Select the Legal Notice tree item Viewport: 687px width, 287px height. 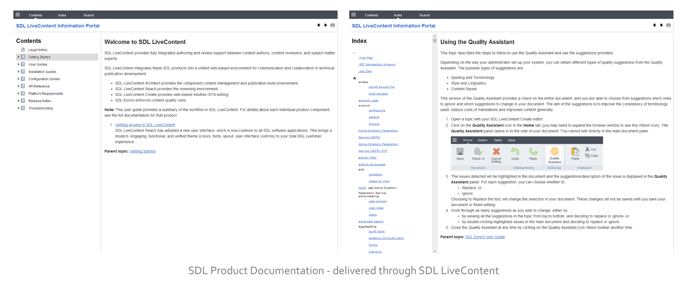(38, 50)
